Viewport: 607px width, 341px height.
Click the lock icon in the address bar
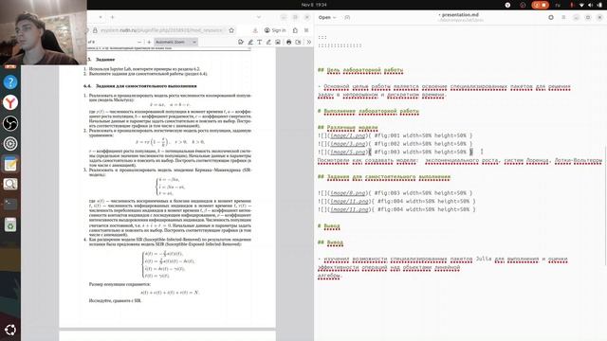[x=95, y=30]
